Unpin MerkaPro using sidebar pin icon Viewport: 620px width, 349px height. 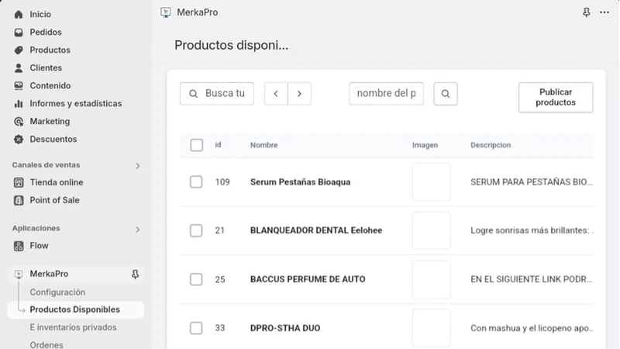135,275
